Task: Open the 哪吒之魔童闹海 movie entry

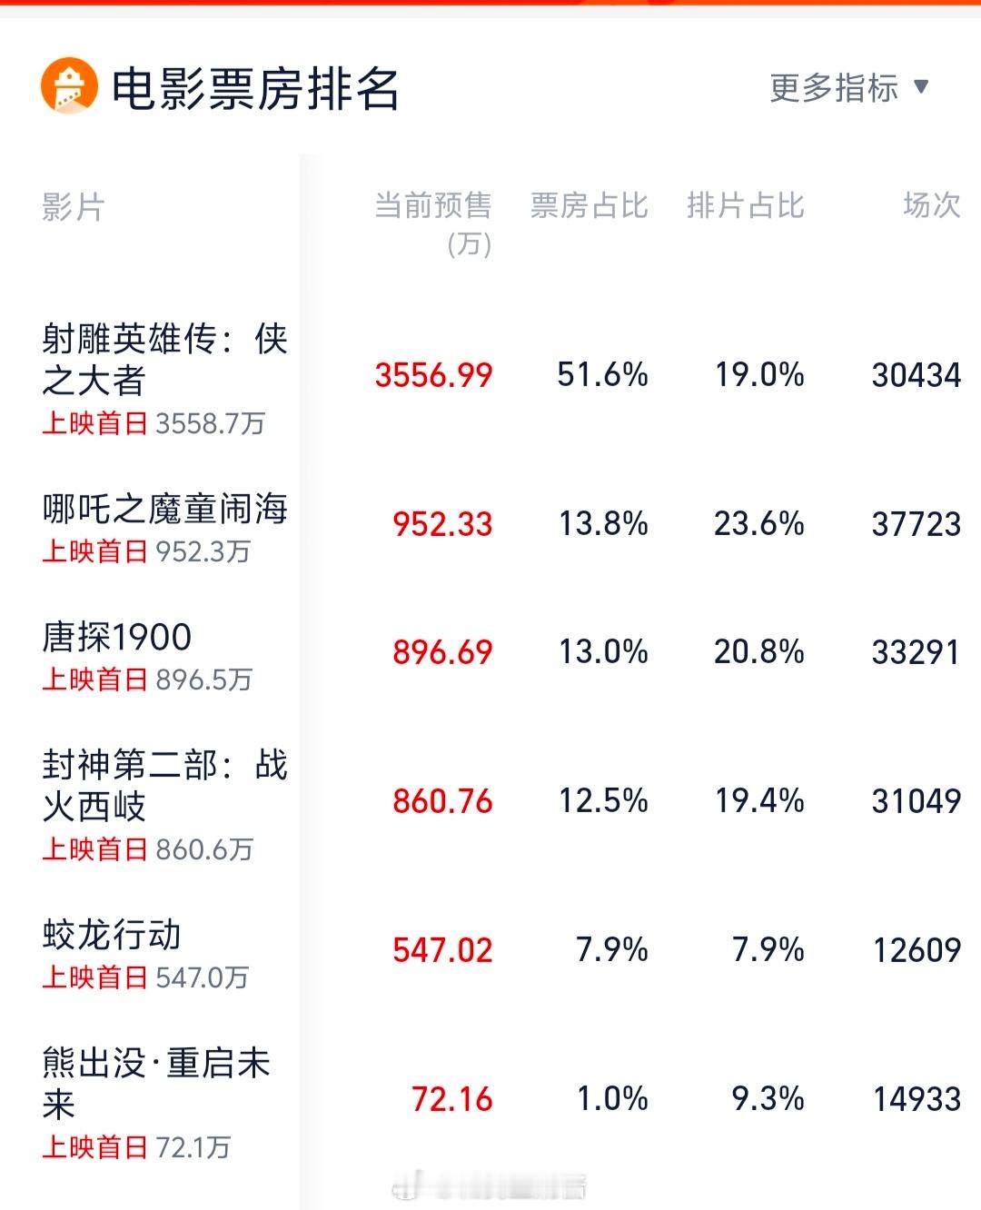Action: [x=164, y=509]
